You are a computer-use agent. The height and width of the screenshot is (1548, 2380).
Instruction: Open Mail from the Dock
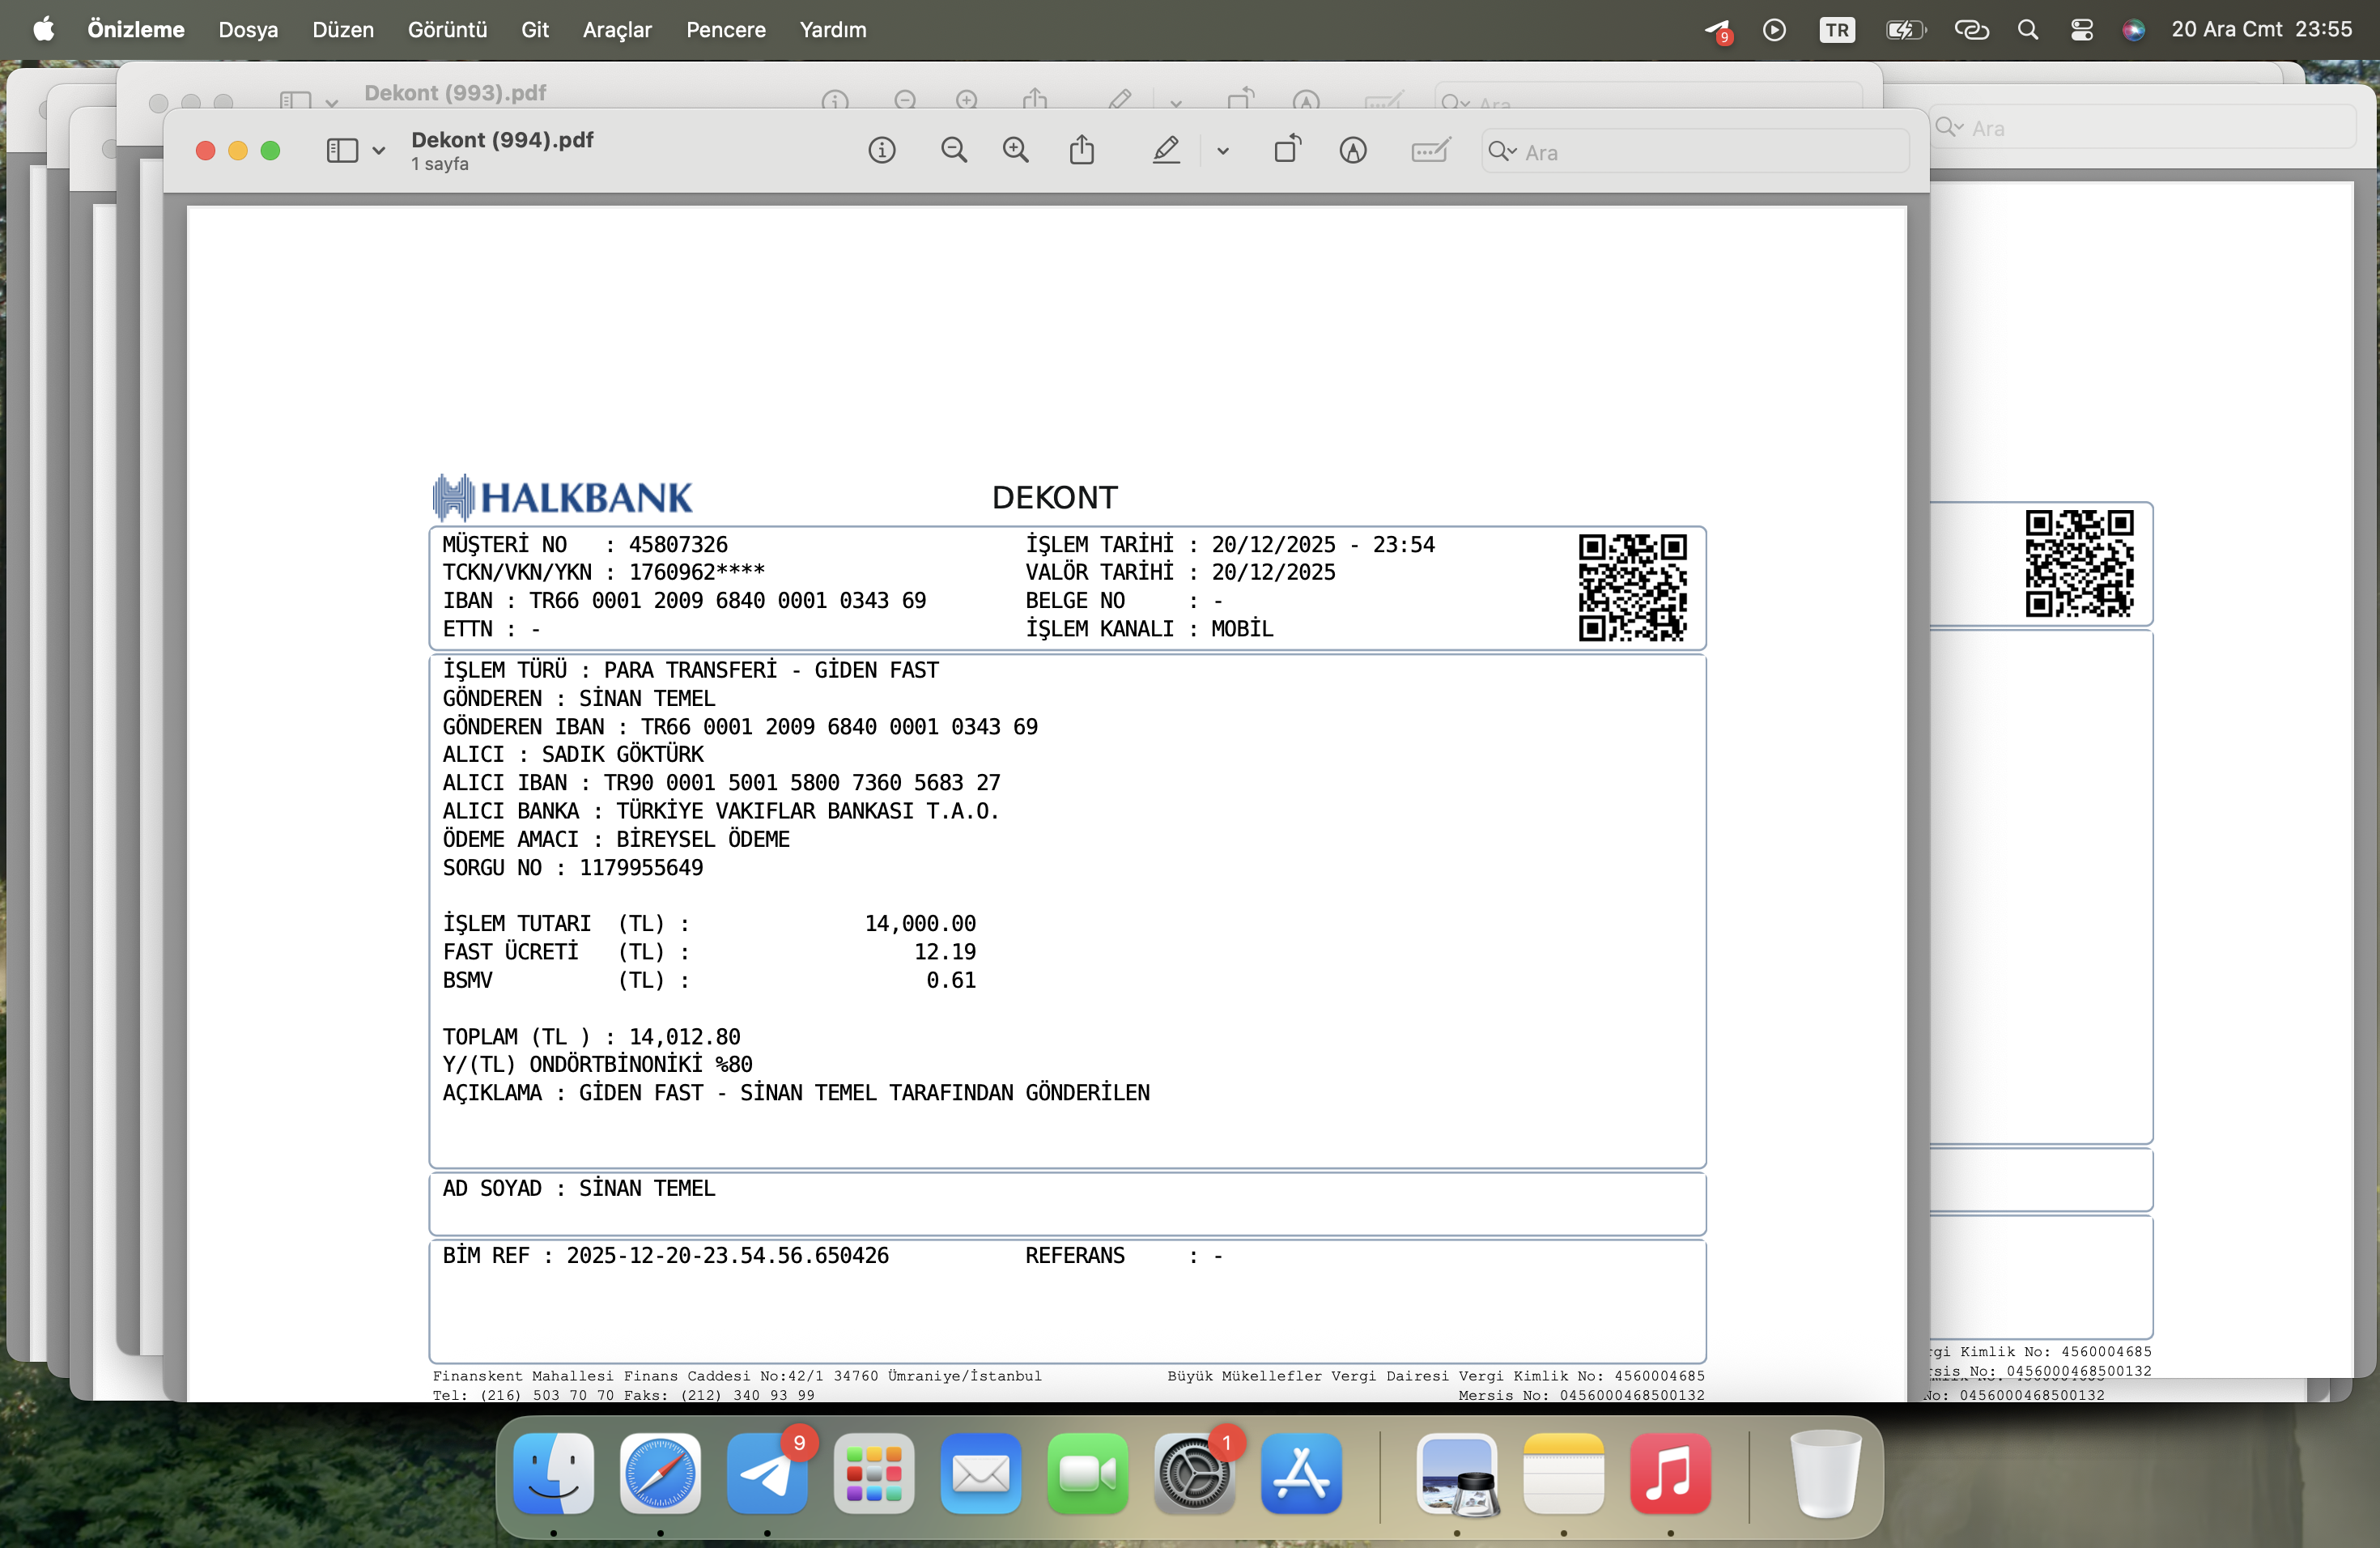click(981, 1473)
